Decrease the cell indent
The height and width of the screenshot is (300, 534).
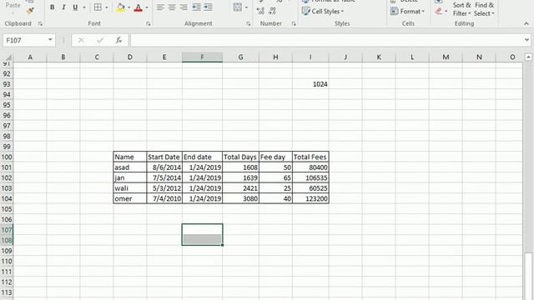coord(196,7)
